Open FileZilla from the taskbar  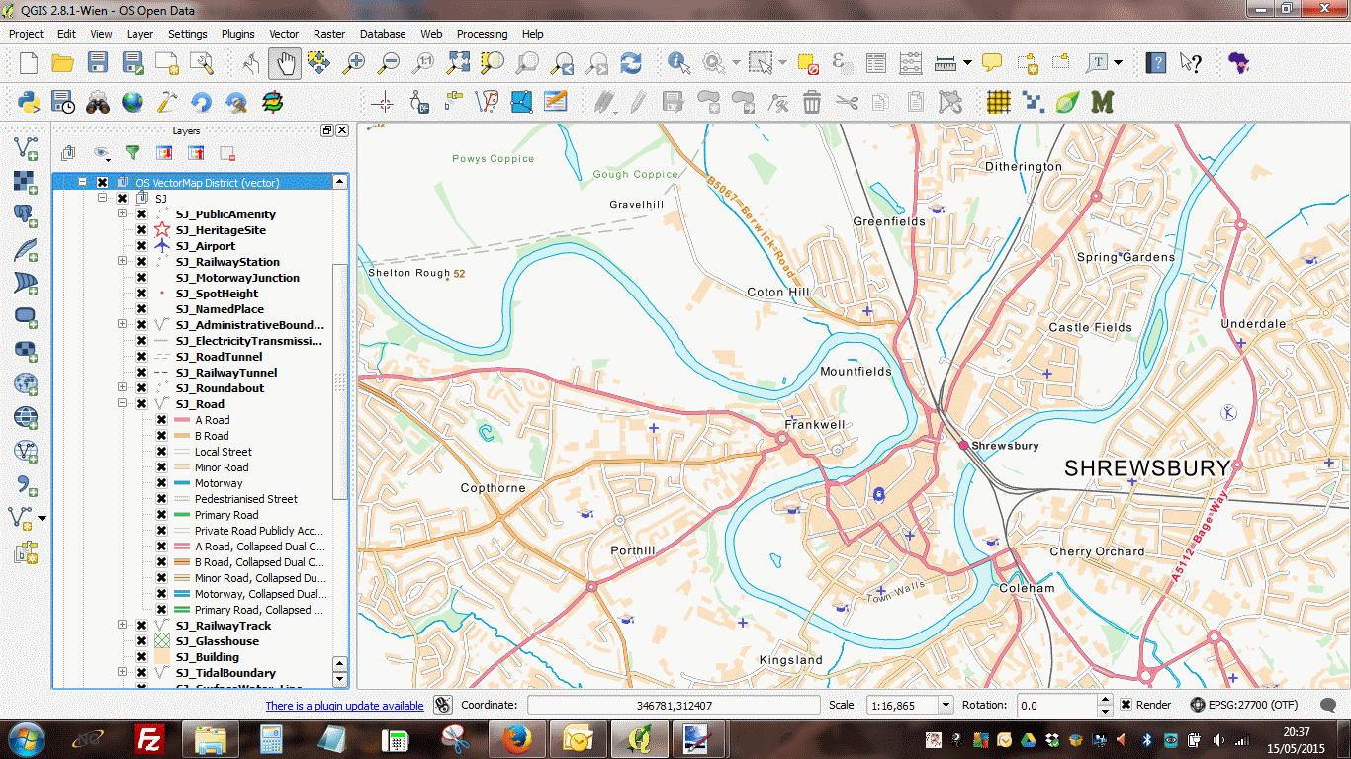149,738
